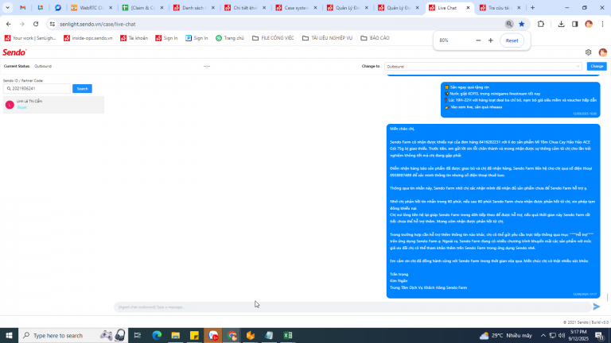Send the message with the paper plane icon
Screen dimensions: 611x343
click(596, 306)
